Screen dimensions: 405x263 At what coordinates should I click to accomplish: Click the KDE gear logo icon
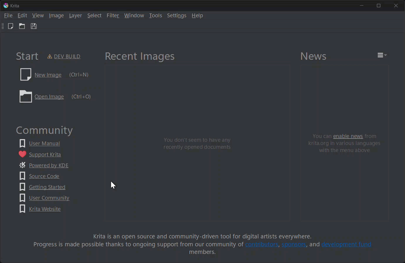(x=22, y=165)
